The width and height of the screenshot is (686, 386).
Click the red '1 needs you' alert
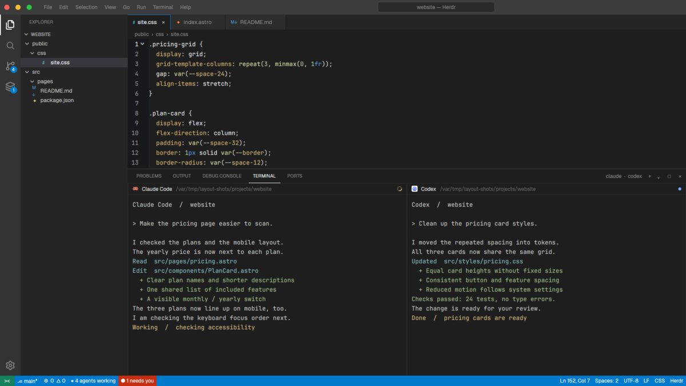tap(137, 381)
